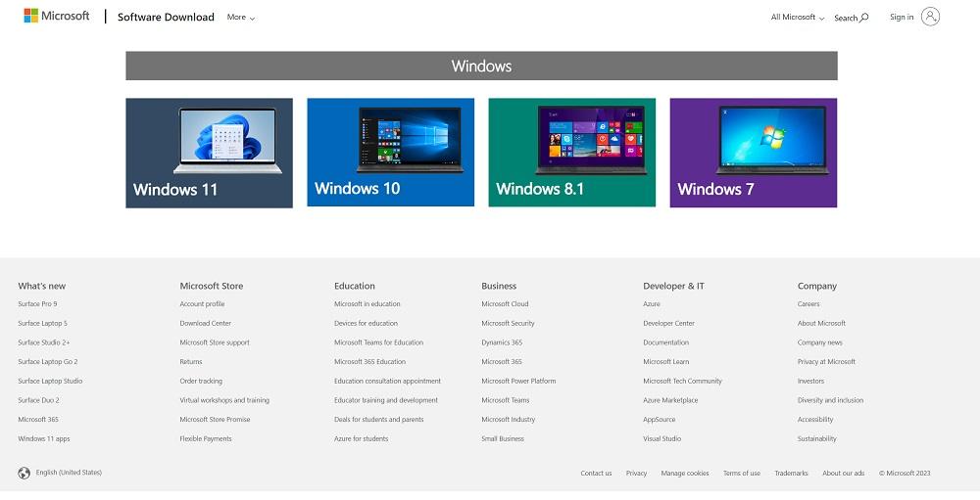The width and height of the screenshot is (980, 500).
Task: Click the Sign in account avatar
Action: (930, 17)
